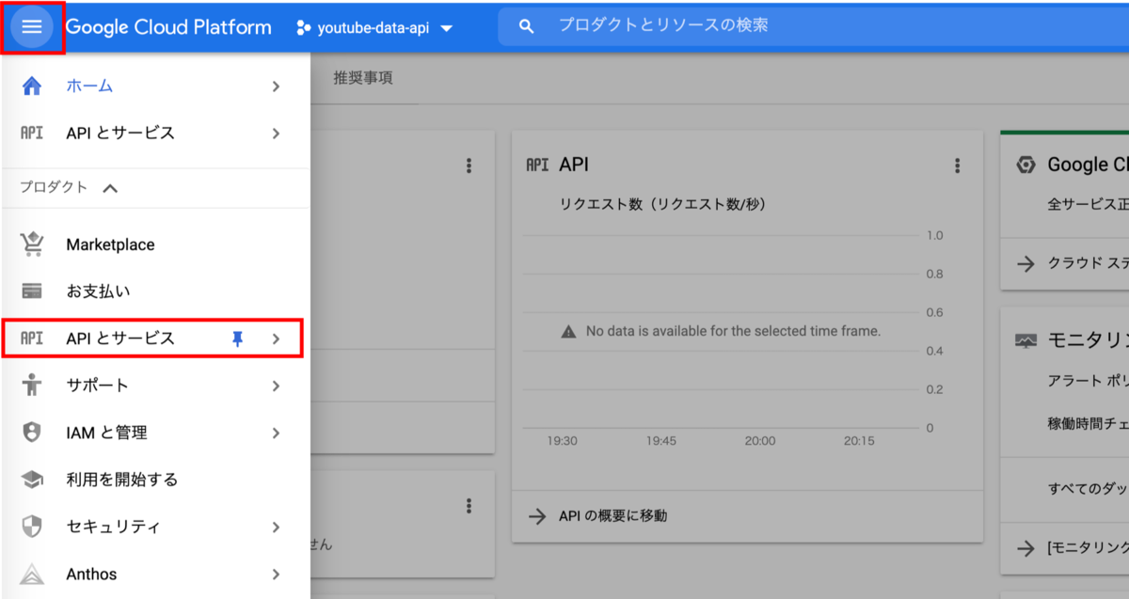The height and width of the screenshot is (599, 1129).
Task: Click the Google Cloud Platform logo text
Action: click(x=168, y=27)
